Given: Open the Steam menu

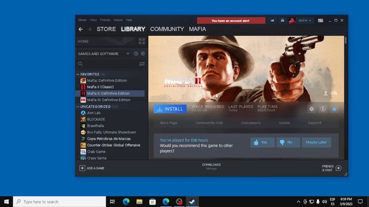Looking at the screenshot, I should pyautogui.click(x=82, y=20).
